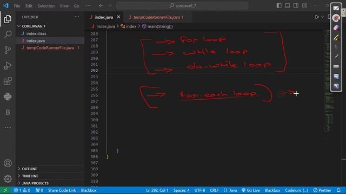Go back with the left arrow
The height and width of the screenshot is (194, 346).
pyautogui.click(x=101, y=6)
